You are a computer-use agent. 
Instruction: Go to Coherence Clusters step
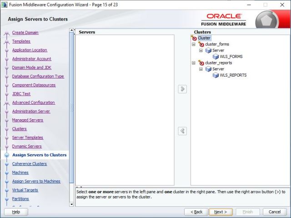30,164
